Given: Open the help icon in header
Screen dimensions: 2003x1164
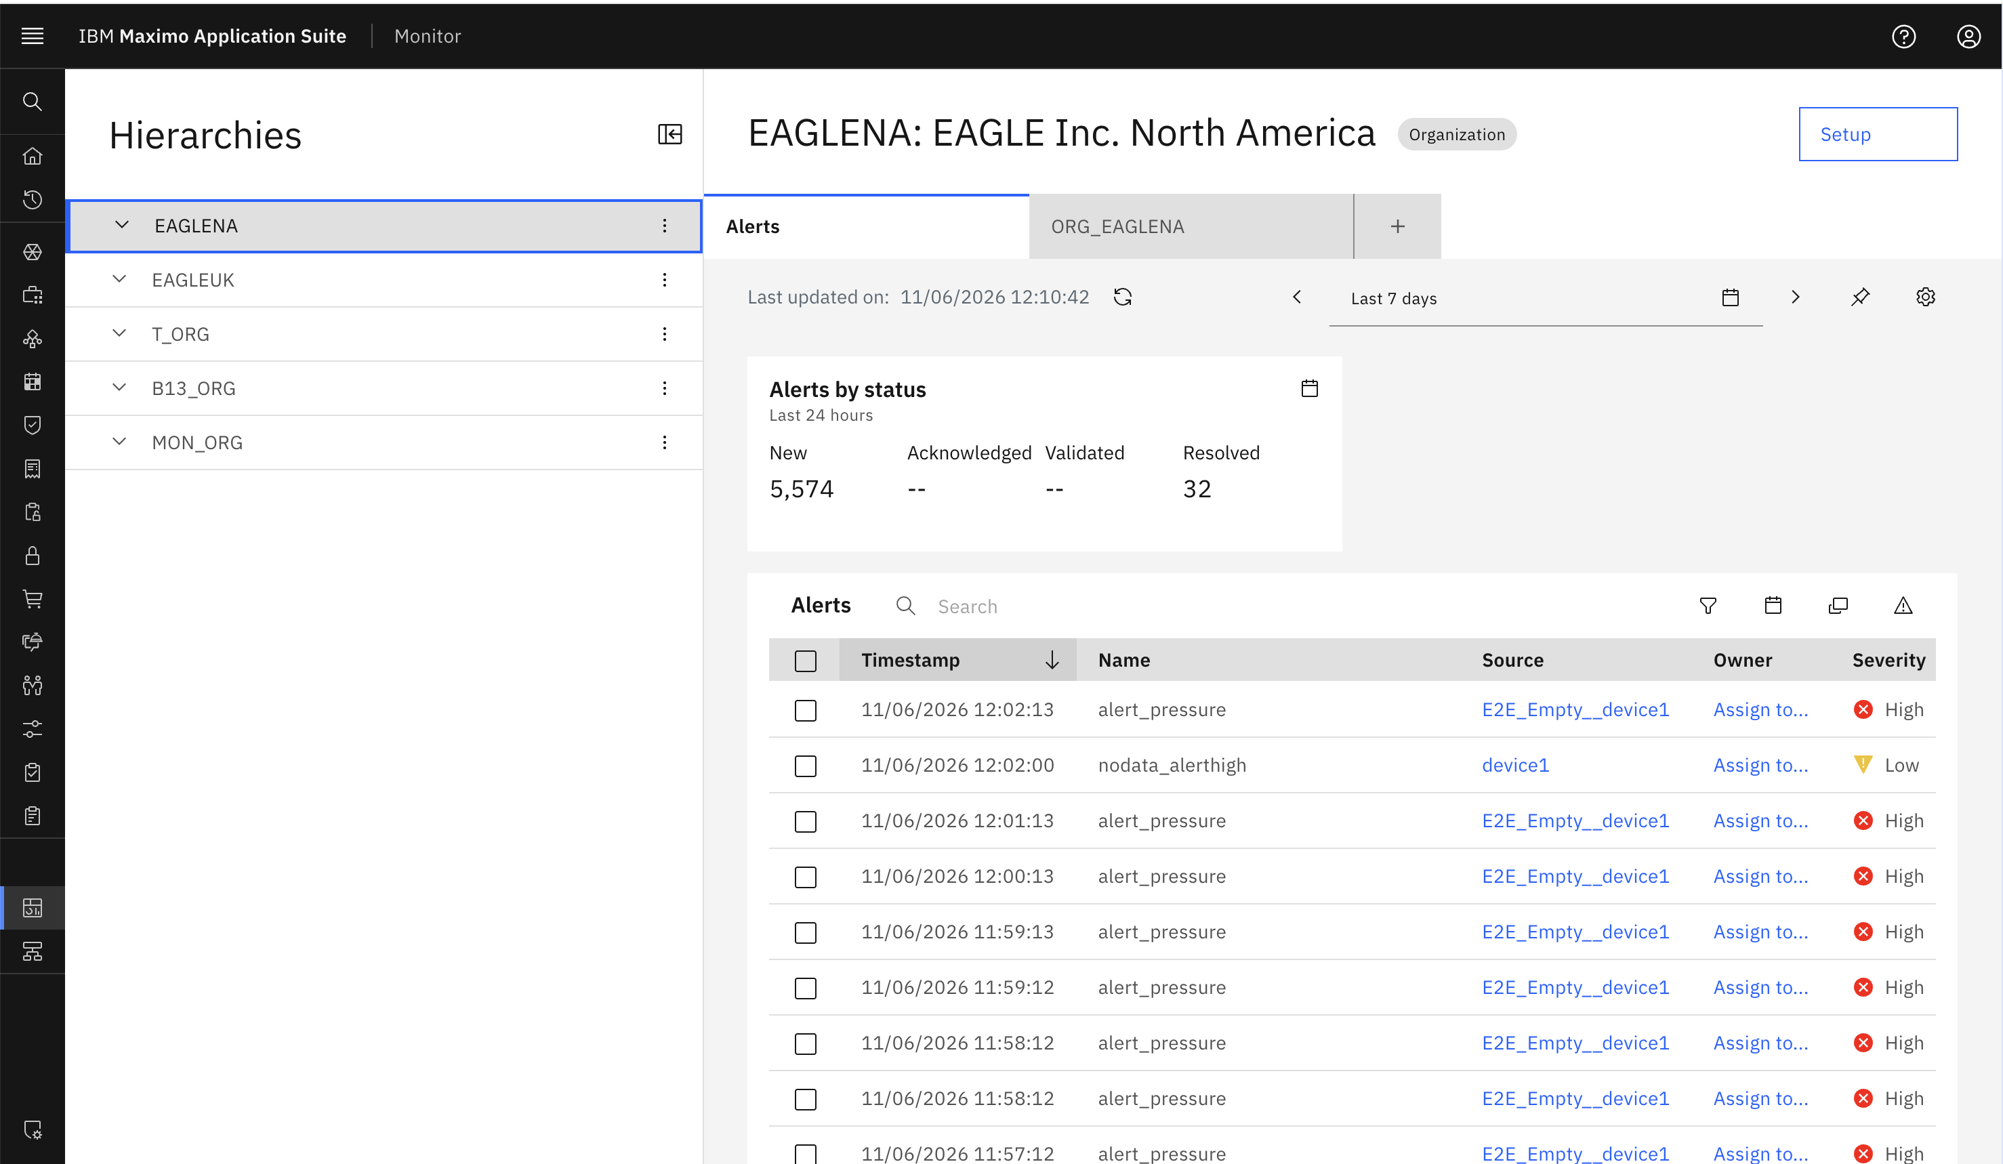Looking at the screenshot, I should tap(1903, 36).
